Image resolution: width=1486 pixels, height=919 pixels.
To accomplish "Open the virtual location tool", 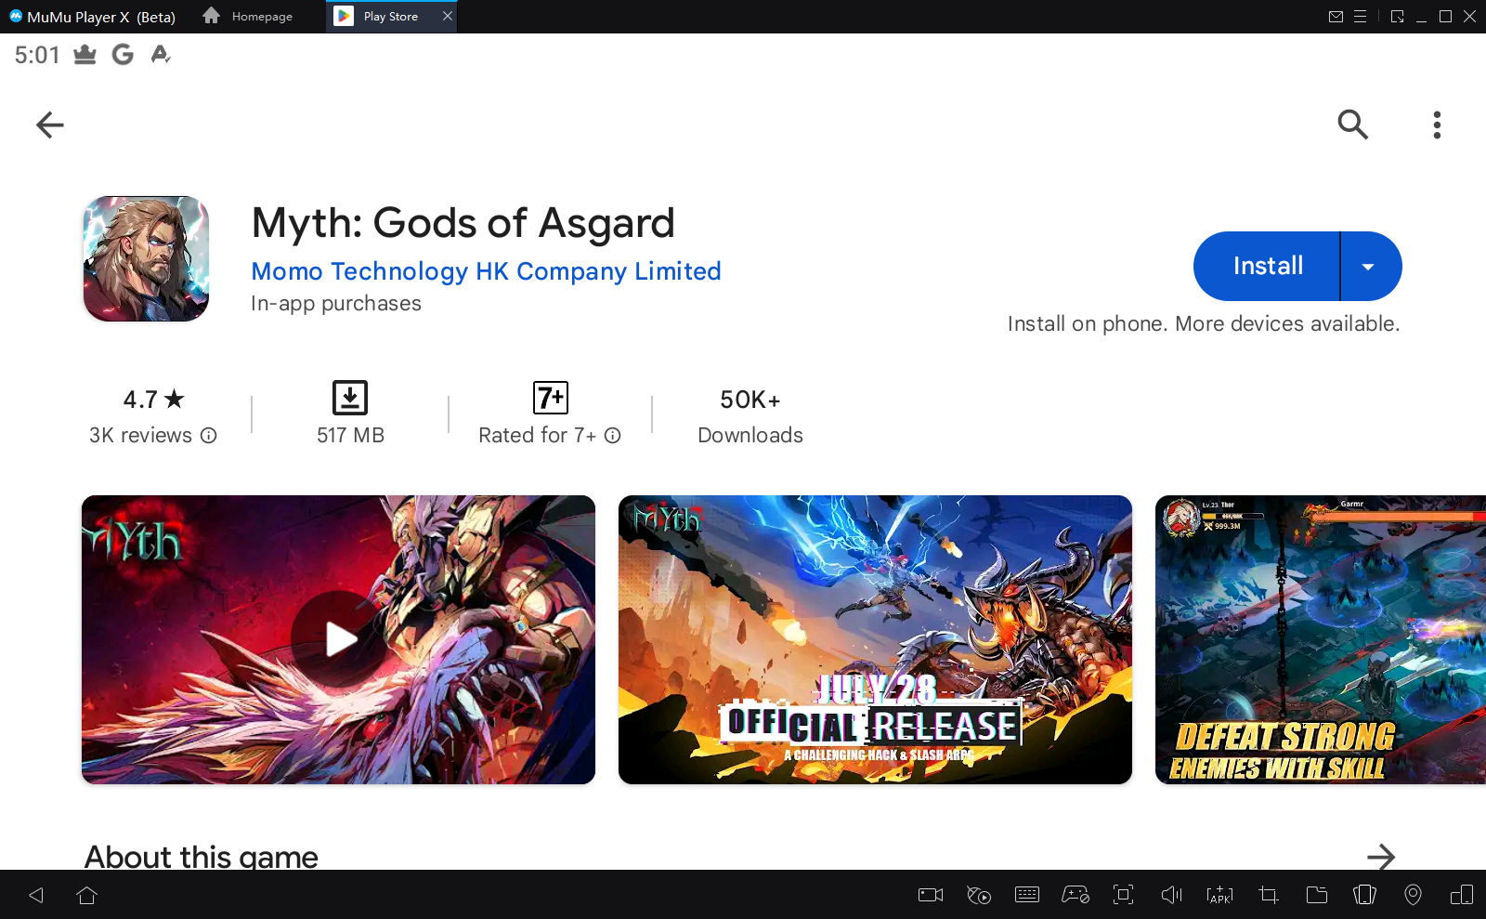I will [x=1414, y=895].
